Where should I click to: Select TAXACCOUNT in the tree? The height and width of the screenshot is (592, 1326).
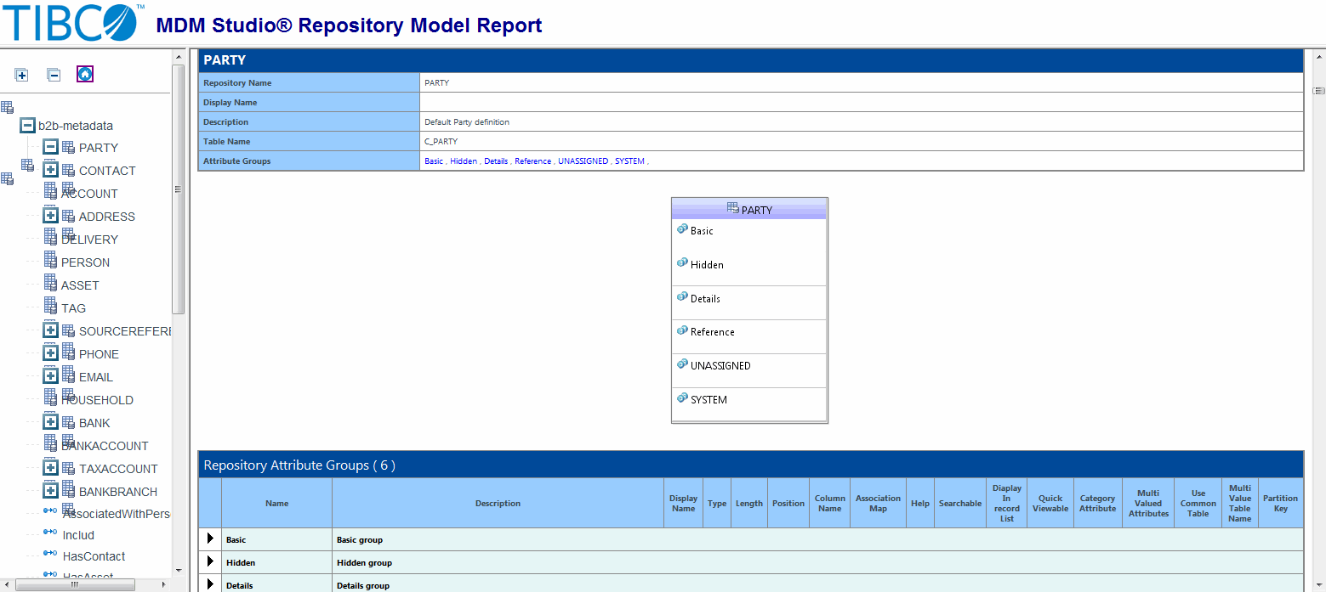pyautogui.click(x=118, y=469)
